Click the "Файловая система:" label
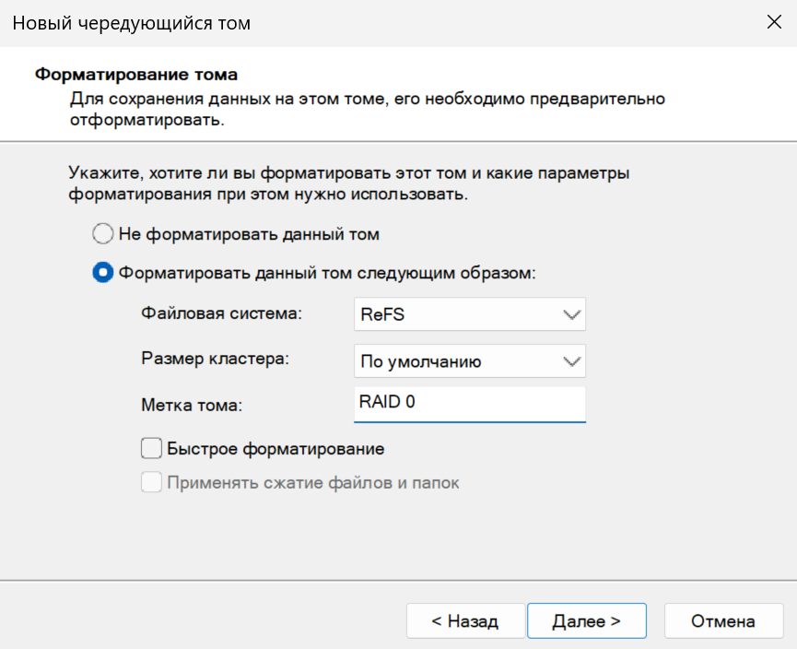The height and width of the screenshot is (649, 797). (x=221, y=313)
